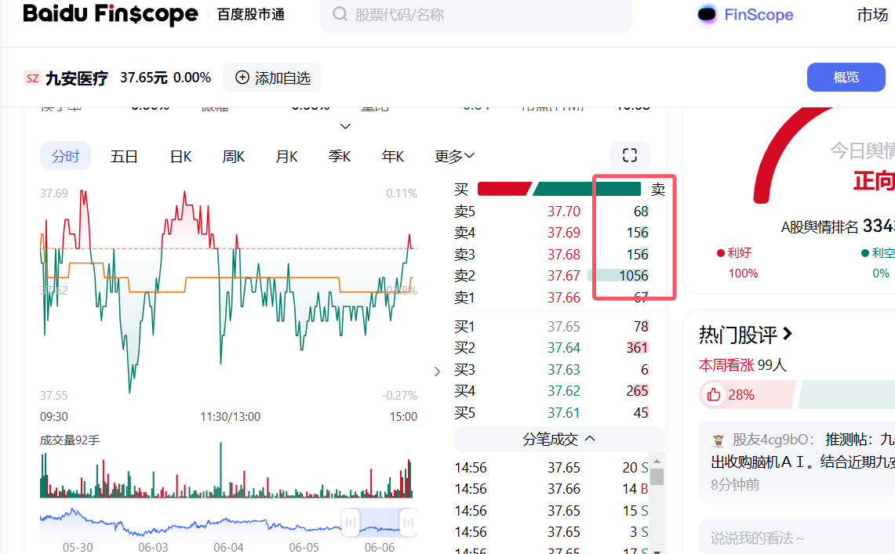Click the Baidu Finscope logo

(110, 13)
